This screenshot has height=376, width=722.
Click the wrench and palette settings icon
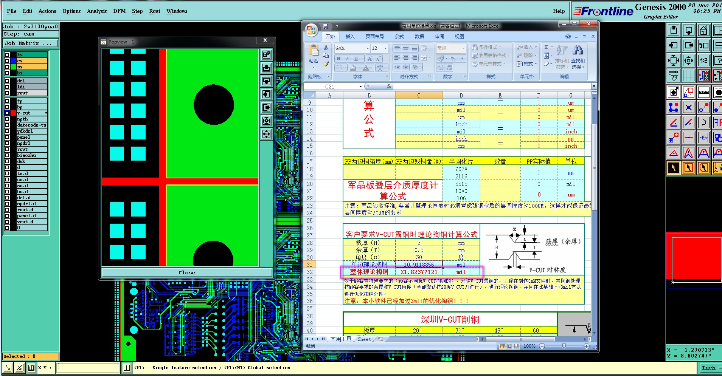pyautogui.click(x=674, y=76)
